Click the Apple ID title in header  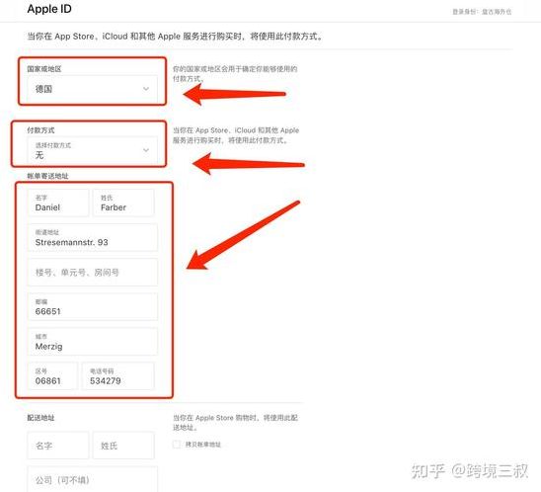tap(49, 9)
